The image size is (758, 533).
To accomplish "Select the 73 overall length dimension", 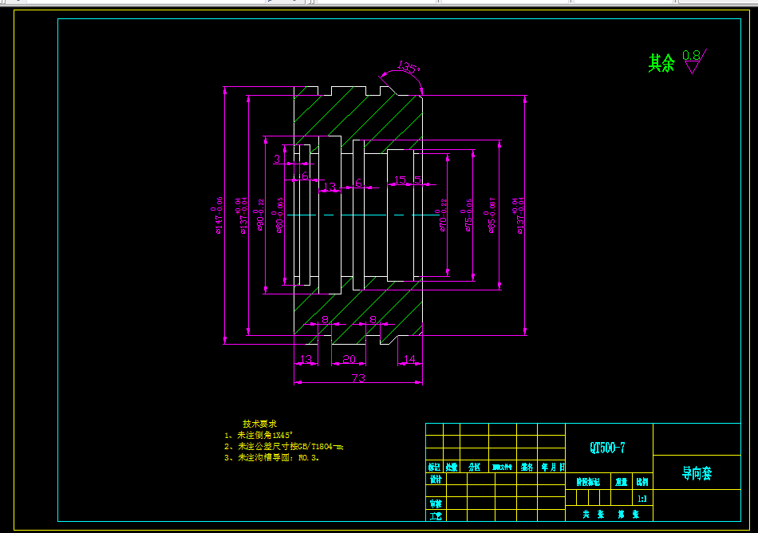I will click(x=358, y=378).
